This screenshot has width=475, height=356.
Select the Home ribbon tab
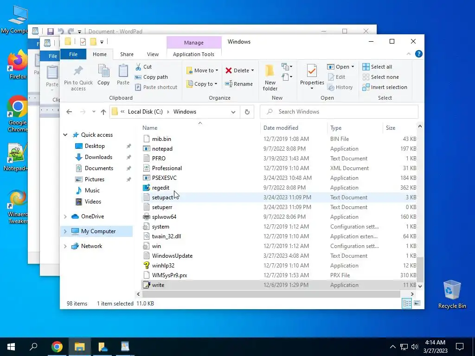point(100,54)
